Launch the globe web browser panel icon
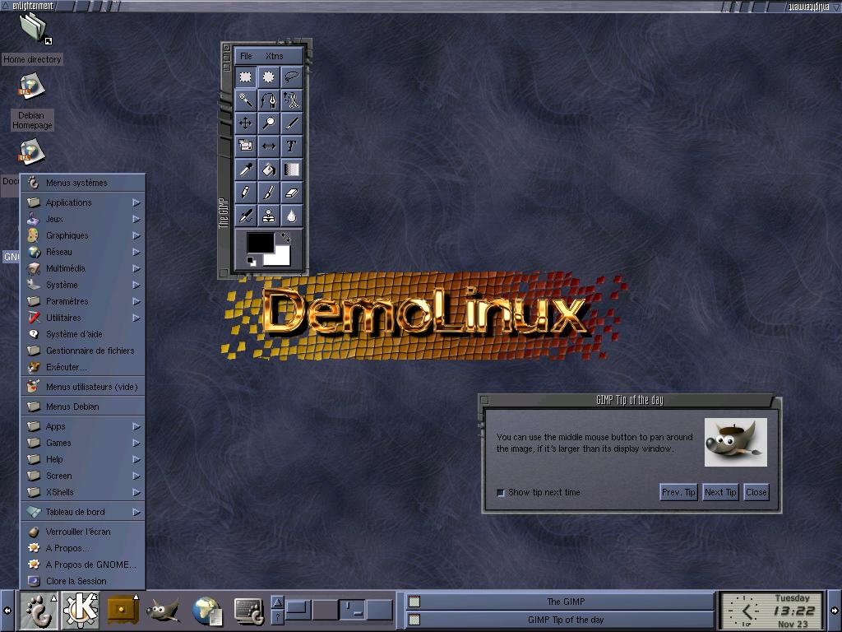842x632 pixels. coord(207,611)
